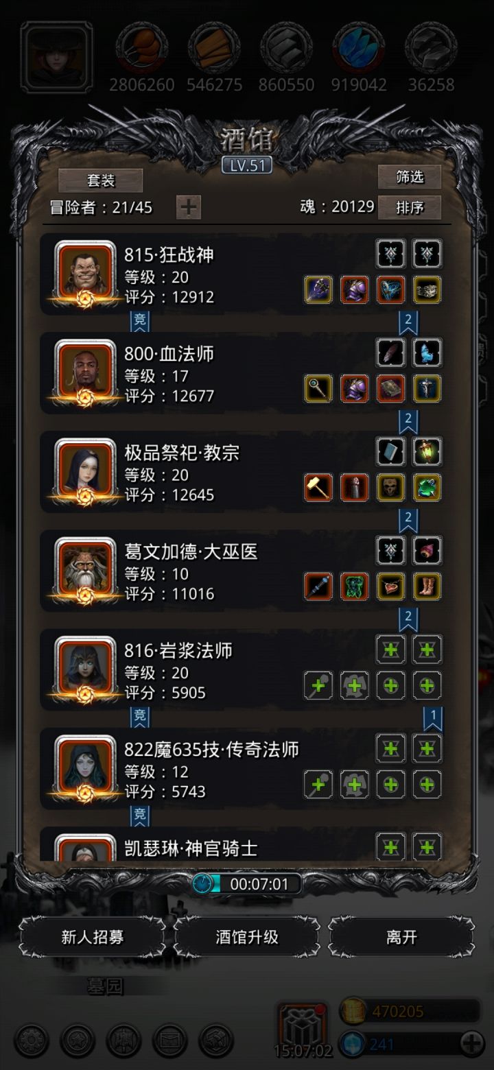494x1070 pixels.
Task: Tap the purple weapon icon of 815·狂战神
Action: [318, 290]
